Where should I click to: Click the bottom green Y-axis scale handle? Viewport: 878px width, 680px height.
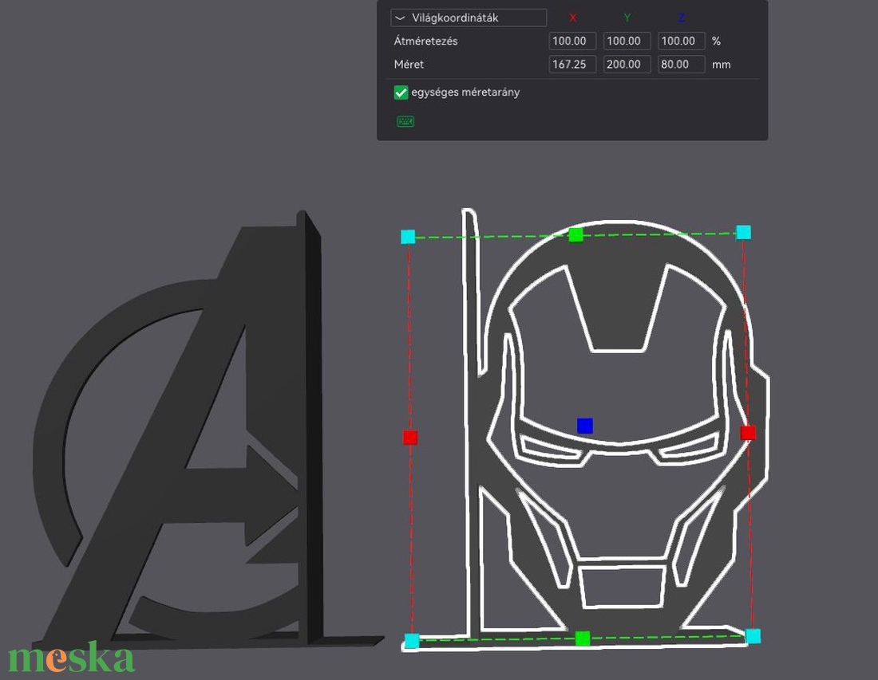pyautogui.click(x=583, y=638)
